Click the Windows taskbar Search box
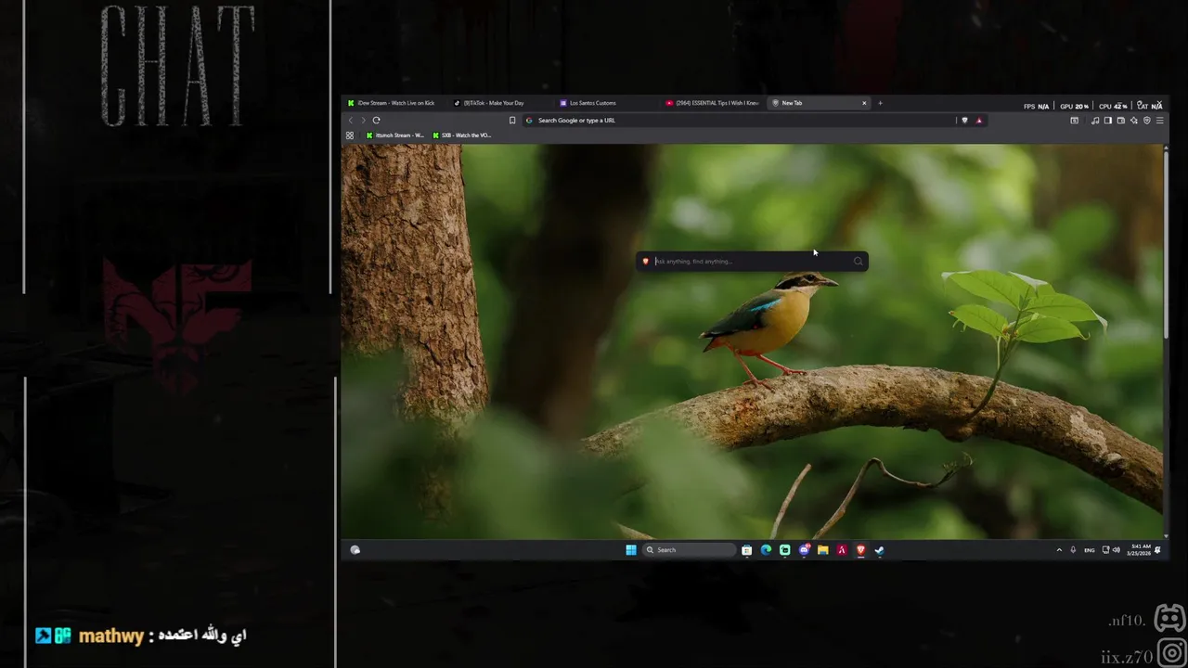Image resolution: width=1188 pixels, height=668 pixels. [x=690, y=550]
